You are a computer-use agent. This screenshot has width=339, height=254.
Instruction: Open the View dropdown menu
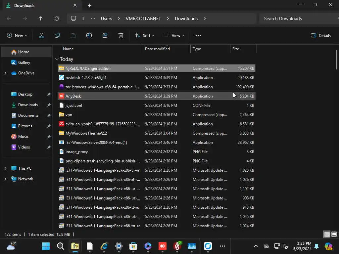point(174,36)
